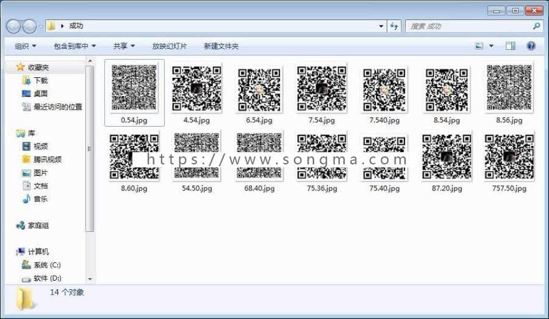Select the 8.56.jpg QR code thumbnail
The height and width of the screenshot is (319, 549).
509,87
